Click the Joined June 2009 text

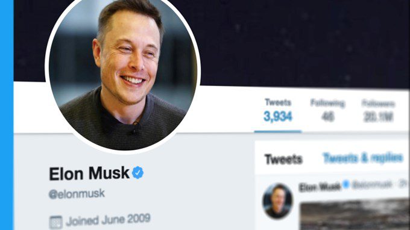(x=109, y=220)
